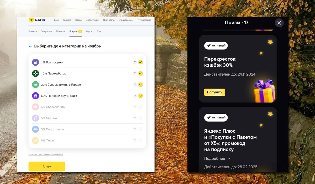This screenshot has height=184, width=315.
Task: Open the Инвестиции top menu item
Action: pos(92,20)
